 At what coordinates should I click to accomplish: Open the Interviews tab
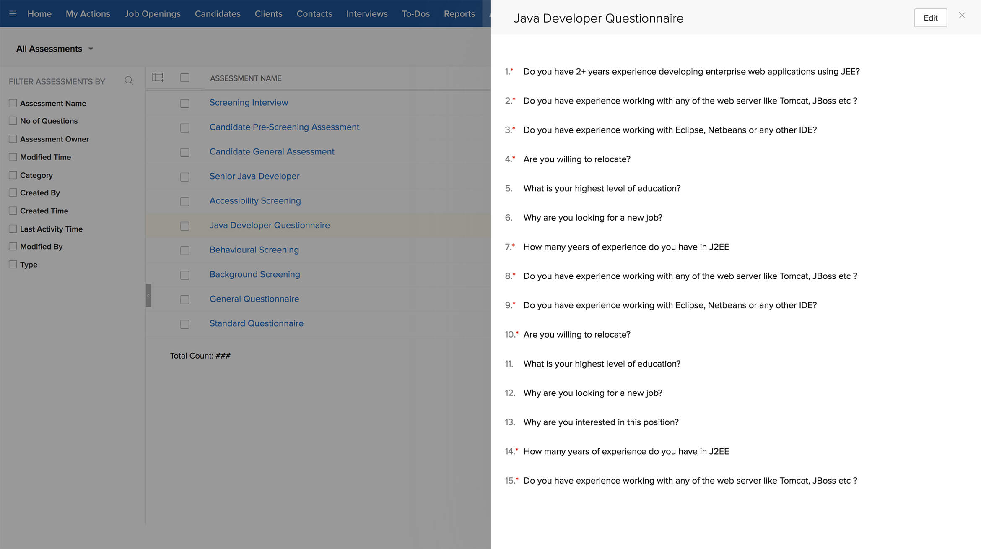(x=367, y=13)
